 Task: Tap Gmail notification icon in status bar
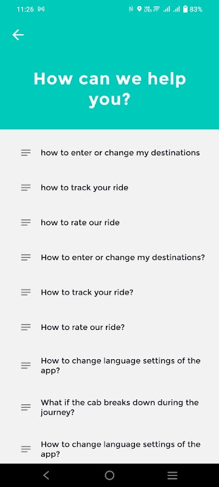point(41,9)
